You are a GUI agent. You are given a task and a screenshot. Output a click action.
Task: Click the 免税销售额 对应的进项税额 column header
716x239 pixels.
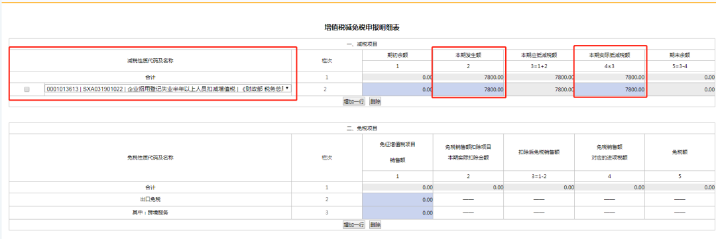(x=610, y=152)
